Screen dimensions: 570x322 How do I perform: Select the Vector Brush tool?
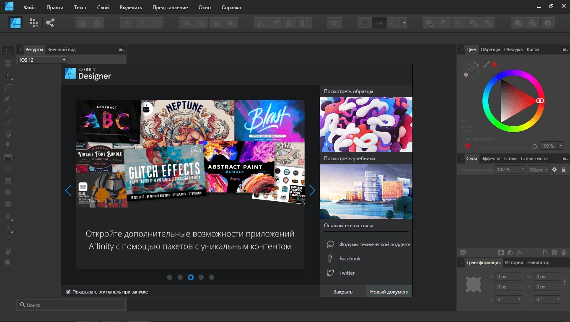tap(8, 122)
